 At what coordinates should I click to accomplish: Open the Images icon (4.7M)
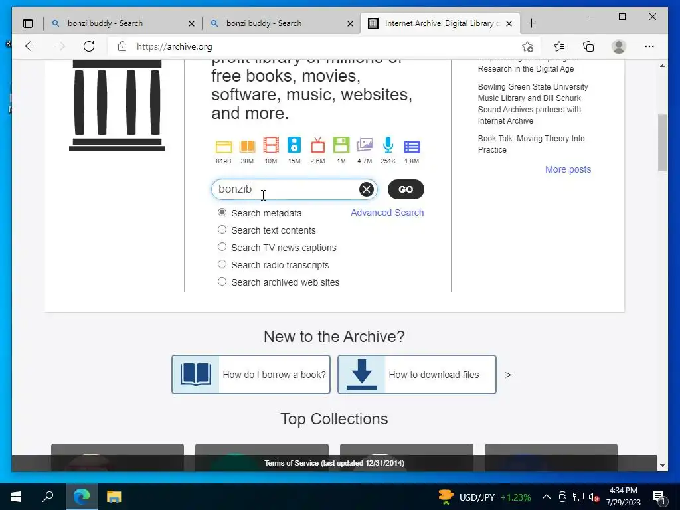click(x=365, y=145)
